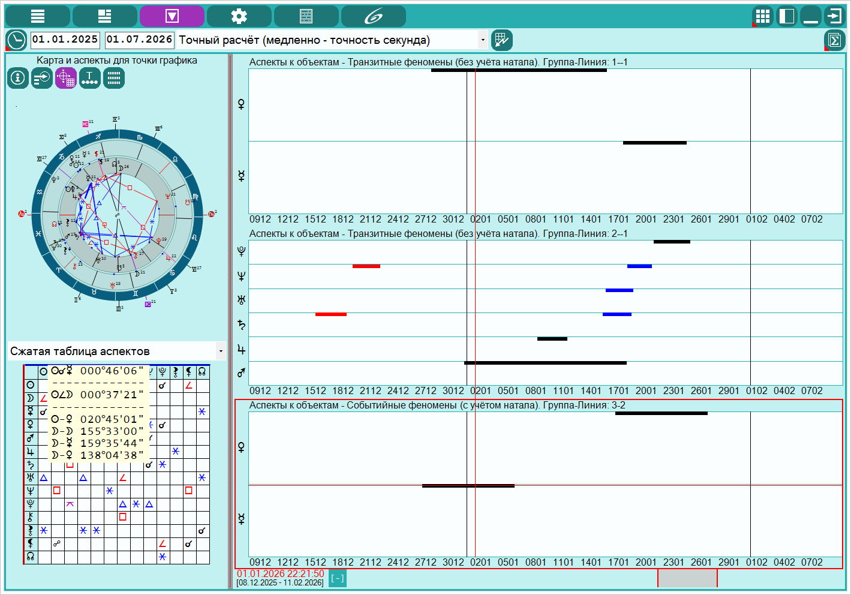The width and height of the screenshot is (851, 595).
Task: Click the Uranus symbol in Group-Line 2--1 graph
Action: tap(241, 300)
